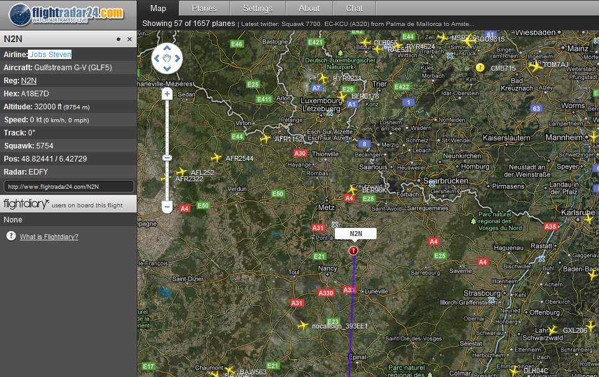Pan the map up with arrow control
The width and height of the screenshot is (599, 377).
[167, 48]
